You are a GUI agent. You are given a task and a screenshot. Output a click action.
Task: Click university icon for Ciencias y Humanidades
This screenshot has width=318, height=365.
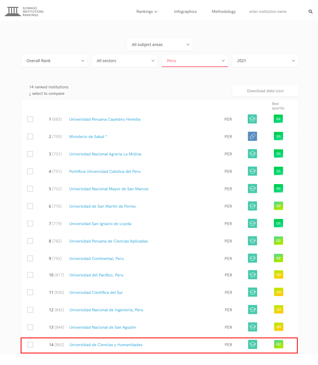point(252,345)
